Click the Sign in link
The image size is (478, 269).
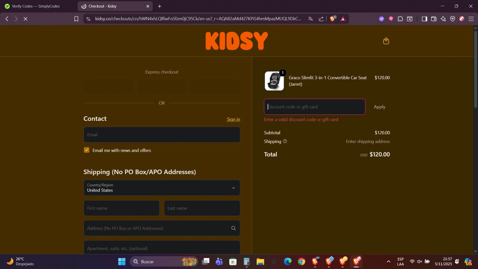234,119
